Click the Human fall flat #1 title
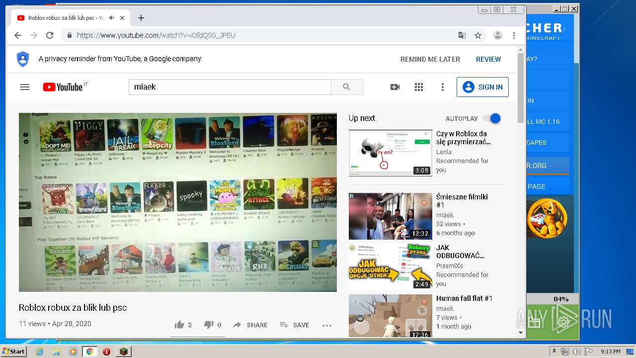 tap(464, 298)
